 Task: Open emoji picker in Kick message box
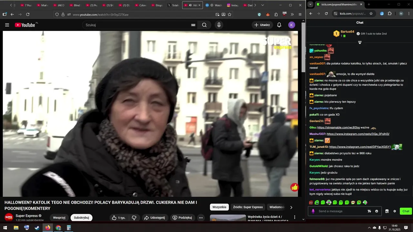[377, 211]
